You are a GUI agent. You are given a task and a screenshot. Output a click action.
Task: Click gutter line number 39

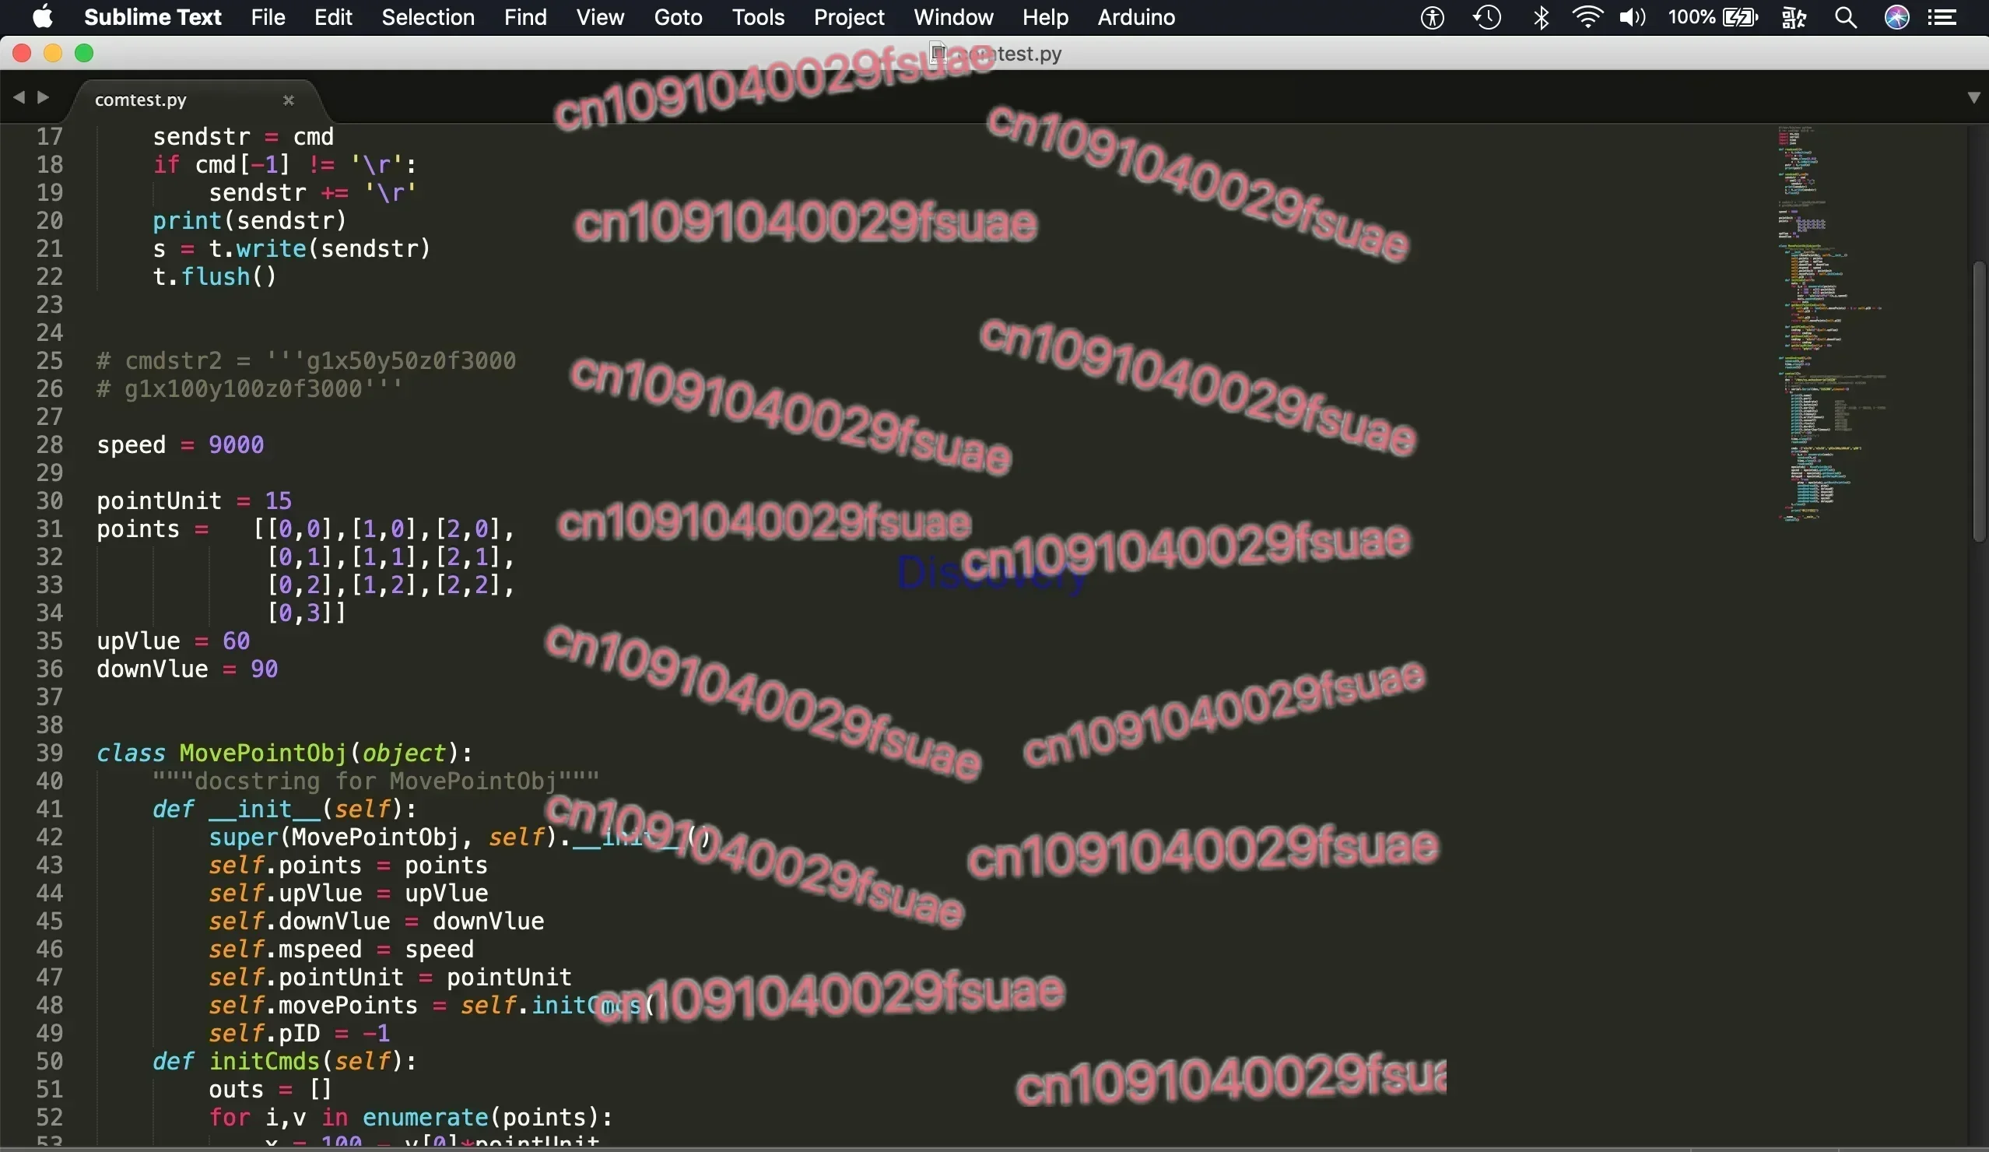point(49,753)
